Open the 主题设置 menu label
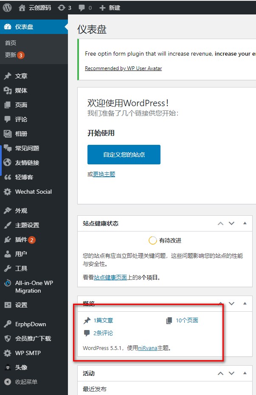This screenshot has width=256, height=395. point(27,225)
